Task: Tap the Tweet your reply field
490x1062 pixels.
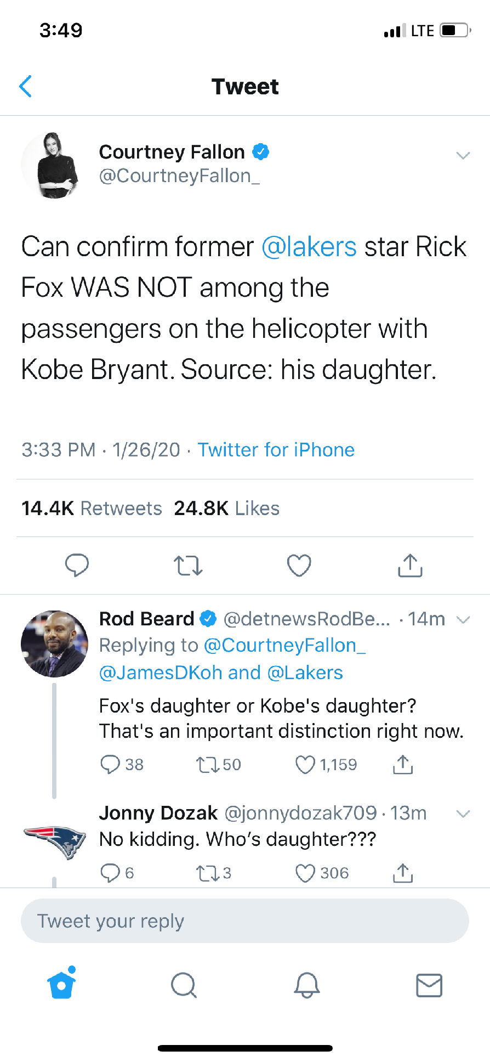Action: [x=244, y=921]
